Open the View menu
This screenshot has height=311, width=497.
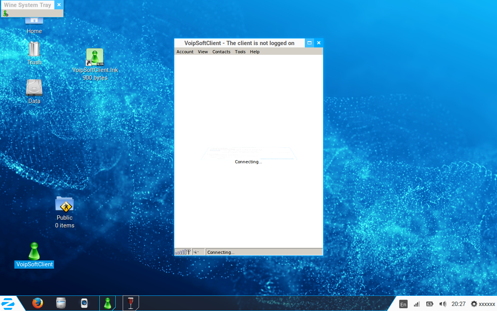click(203, 52)
